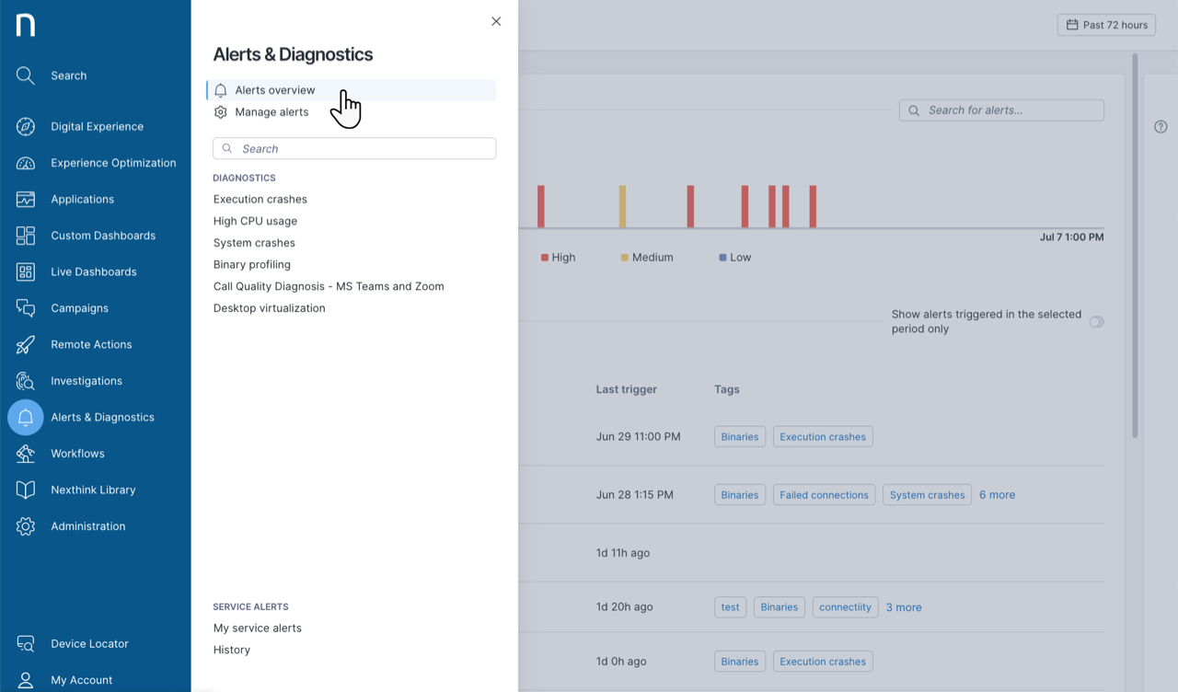
Task: Launch the Remote Actions rocket icon
Action: 26,345
